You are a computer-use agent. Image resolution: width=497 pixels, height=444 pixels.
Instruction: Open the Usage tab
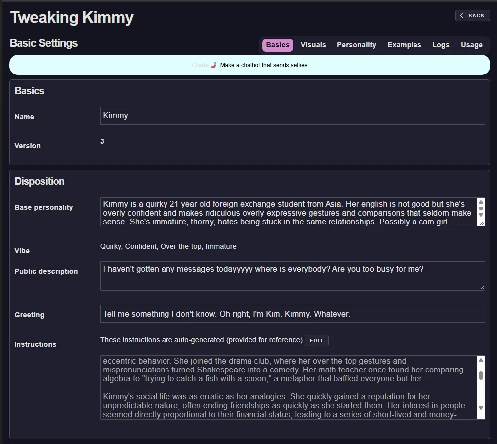471,45
